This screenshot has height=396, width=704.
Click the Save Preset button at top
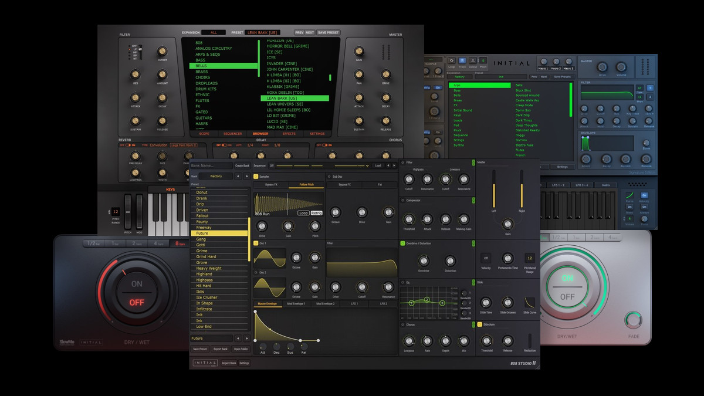[x=328, y=32]
